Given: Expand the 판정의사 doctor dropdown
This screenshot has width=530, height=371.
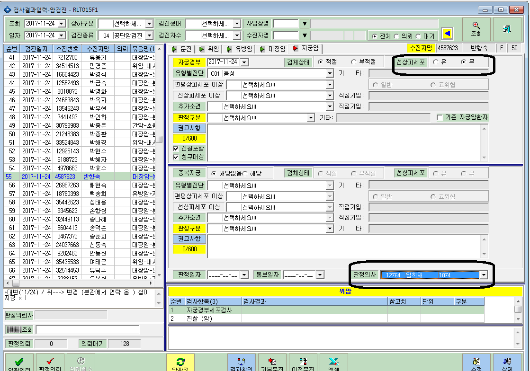Looking at the screenshot, I should [x=484, y=275].
